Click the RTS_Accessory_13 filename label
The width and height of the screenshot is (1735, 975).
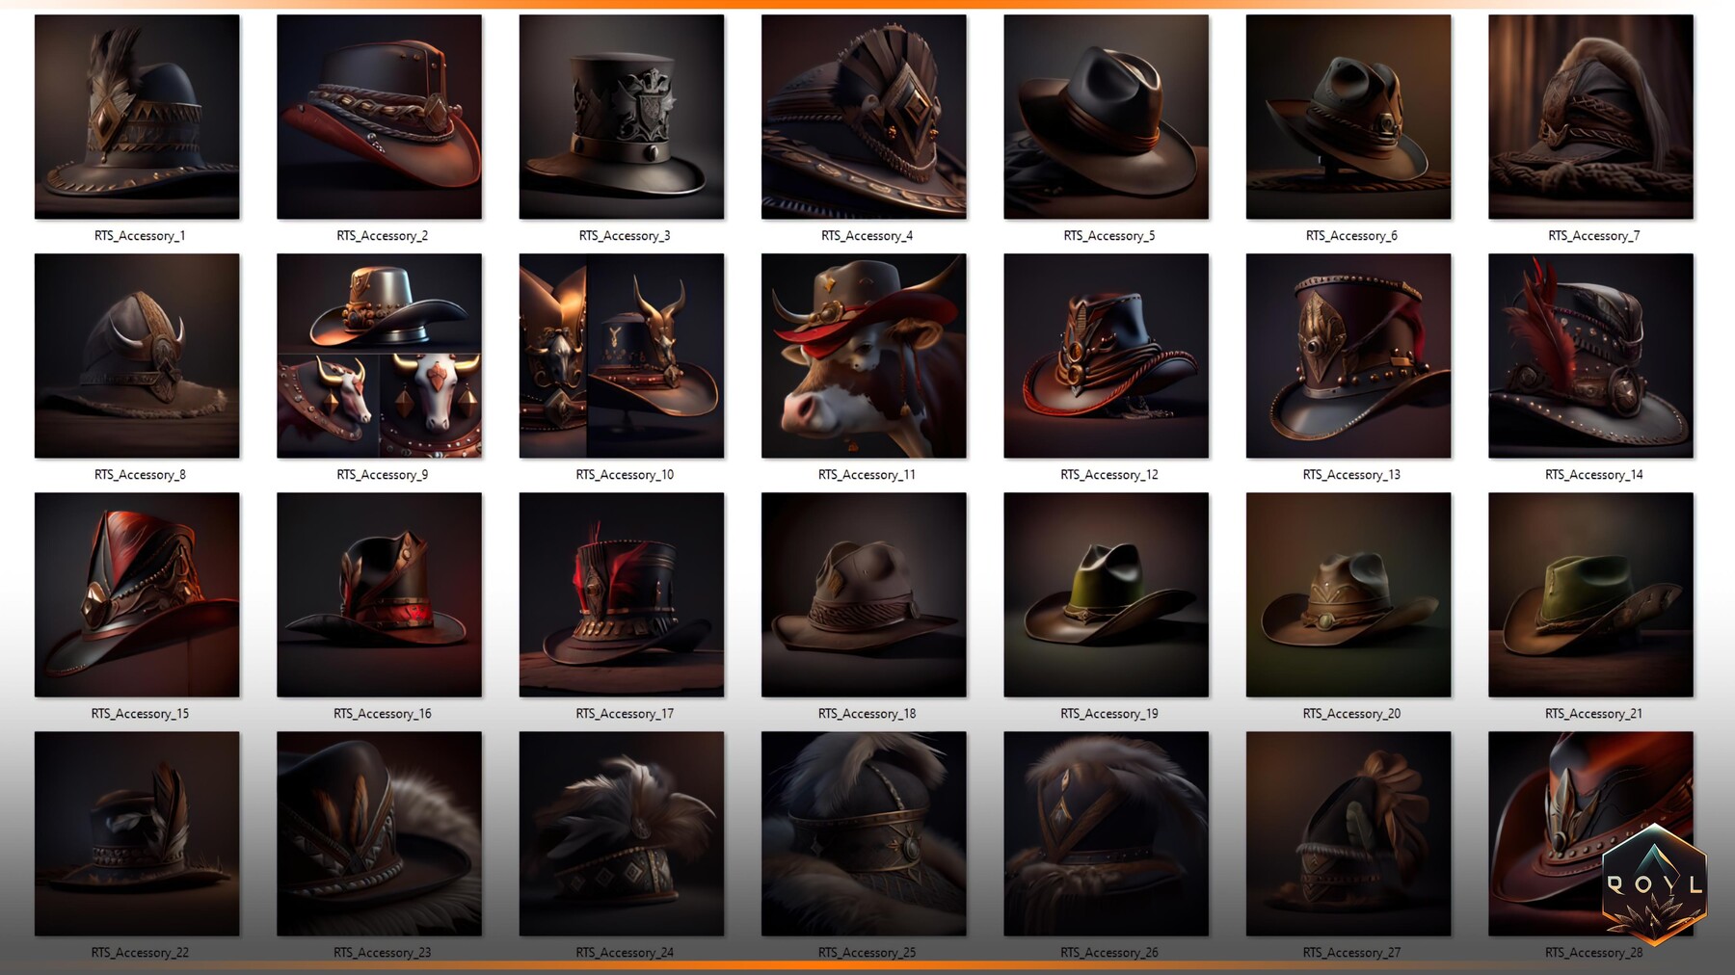(1348, 474)
